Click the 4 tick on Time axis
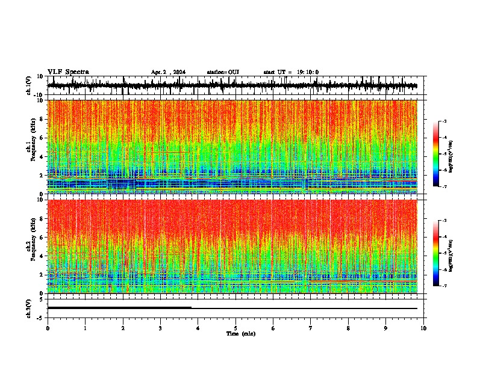 198,328
